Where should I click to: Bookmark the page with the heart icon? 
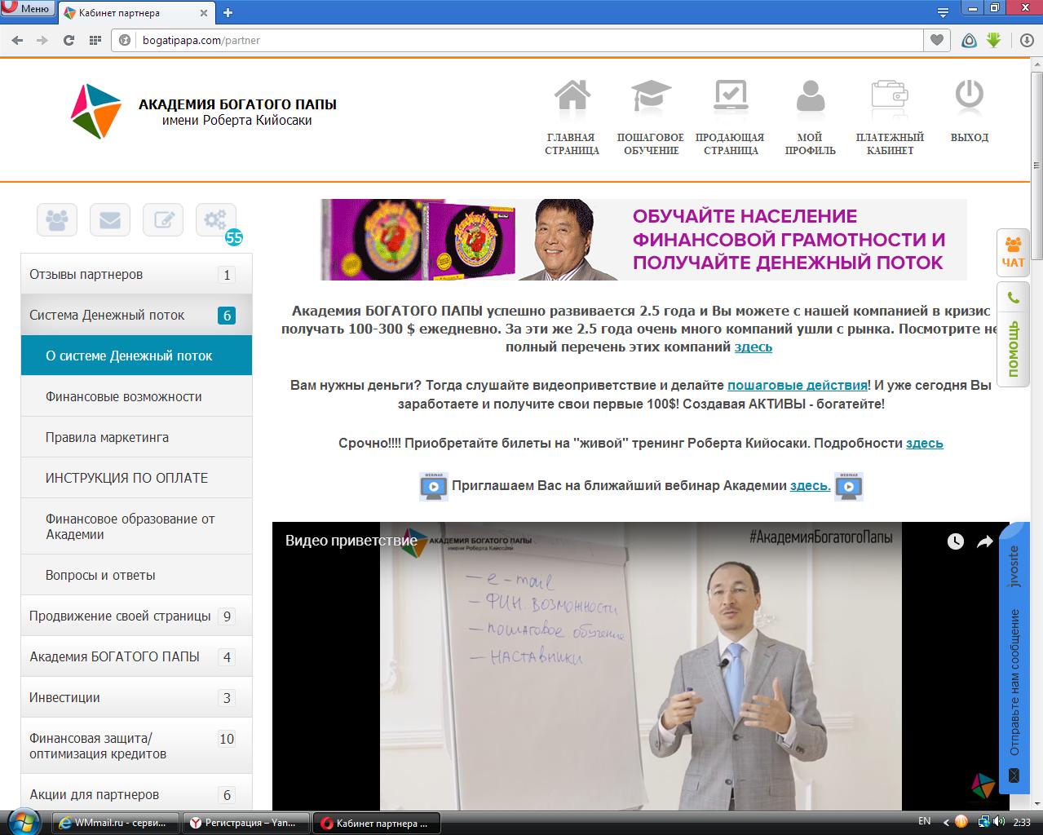click(x=937, y=40)
